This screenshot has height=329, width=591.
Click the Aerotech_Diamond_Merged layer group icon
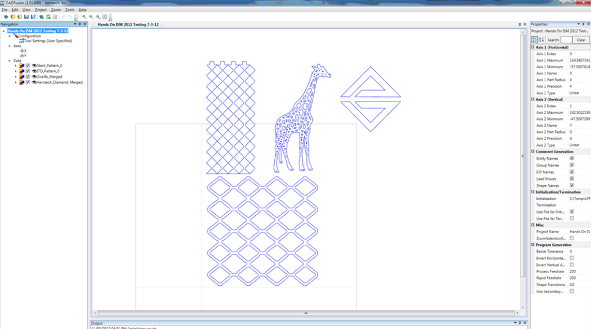point(22,82)
